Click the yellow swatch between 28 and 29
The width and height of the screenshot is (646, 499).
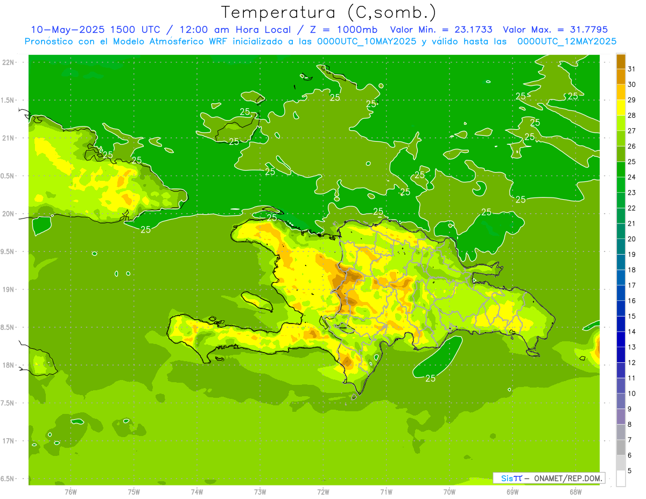point(621,107)
